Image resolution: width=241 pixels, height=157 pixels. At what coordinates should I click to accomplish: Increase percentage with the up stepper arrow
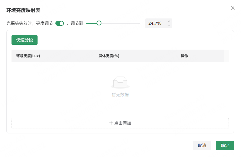[x=169, y=21]
